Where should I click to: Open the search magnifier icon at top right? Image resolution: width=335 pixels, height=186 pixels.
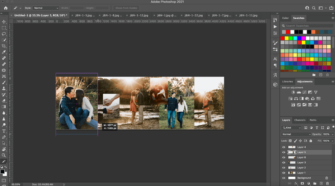tap(313, 8)
